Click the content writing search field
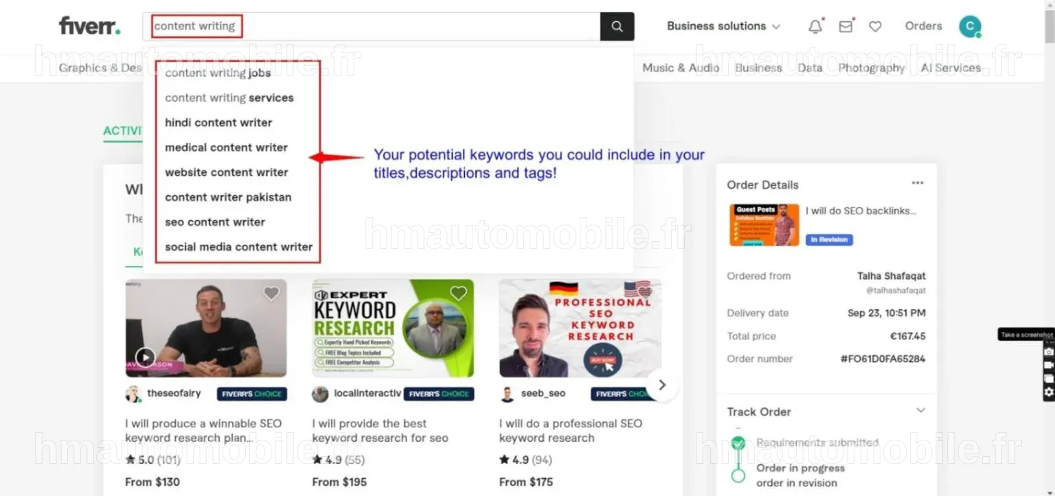This screenshot has width=1055, height=496. (371, 27)
